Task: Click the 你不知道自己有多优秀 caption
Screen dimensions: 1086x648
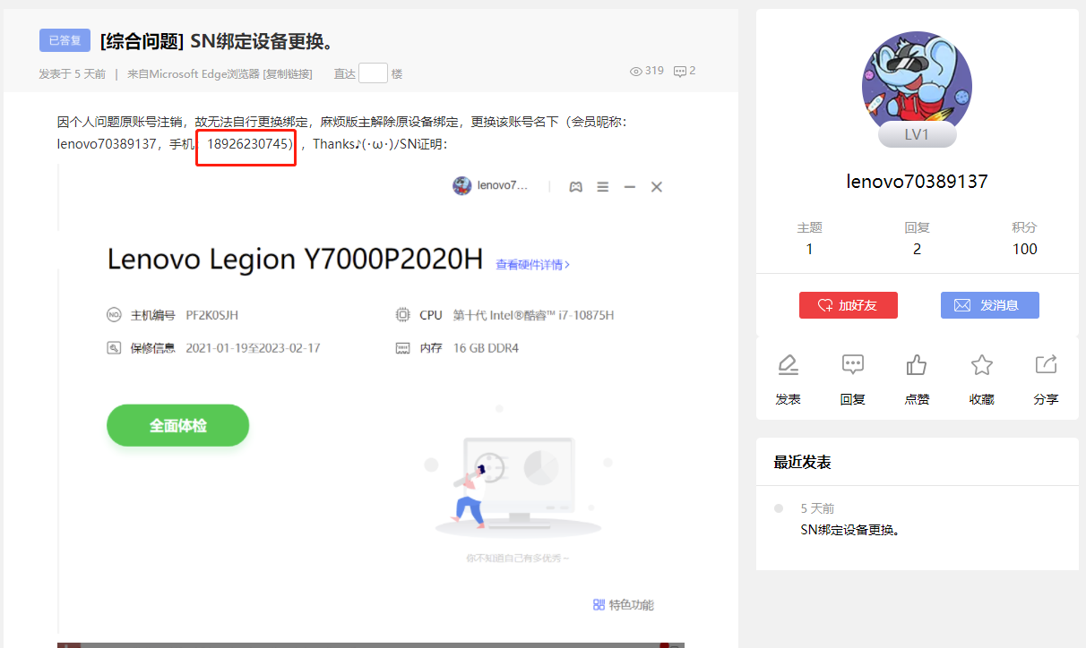Action: point(517,558)
